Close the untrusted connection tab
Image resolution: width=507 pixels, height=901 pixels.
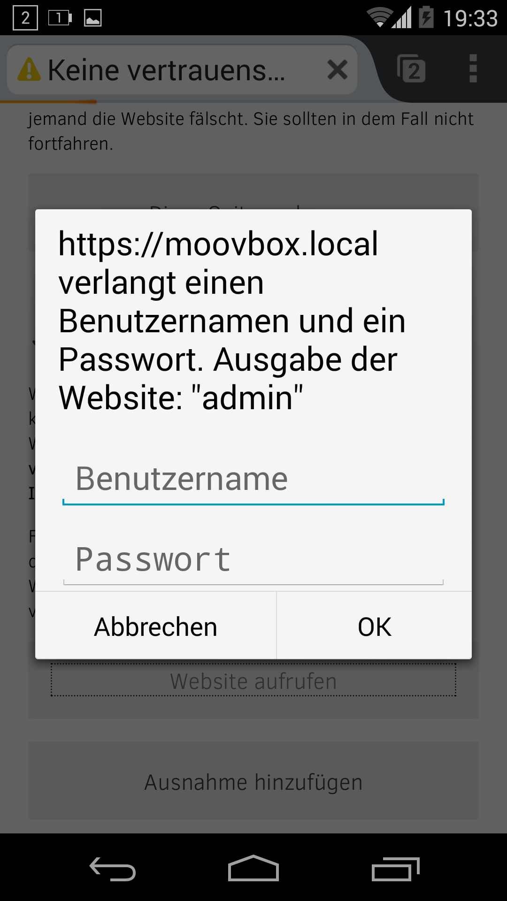(338, 70)
